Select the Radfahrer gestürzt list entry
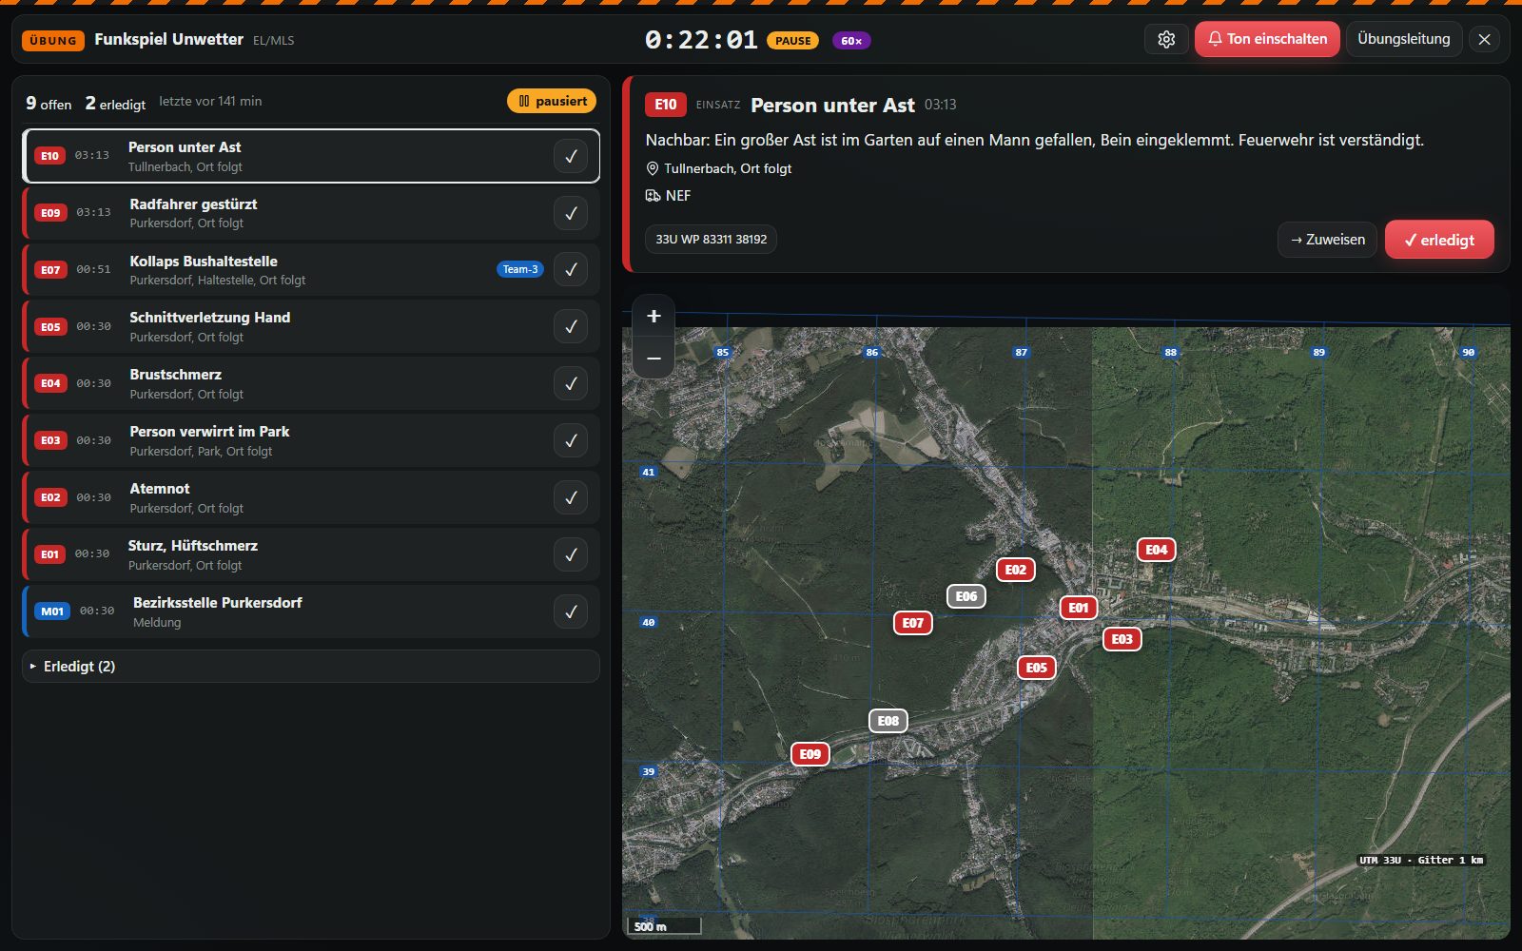The height and width of the screenshot is (951, 1522). [x=311, y=213]
